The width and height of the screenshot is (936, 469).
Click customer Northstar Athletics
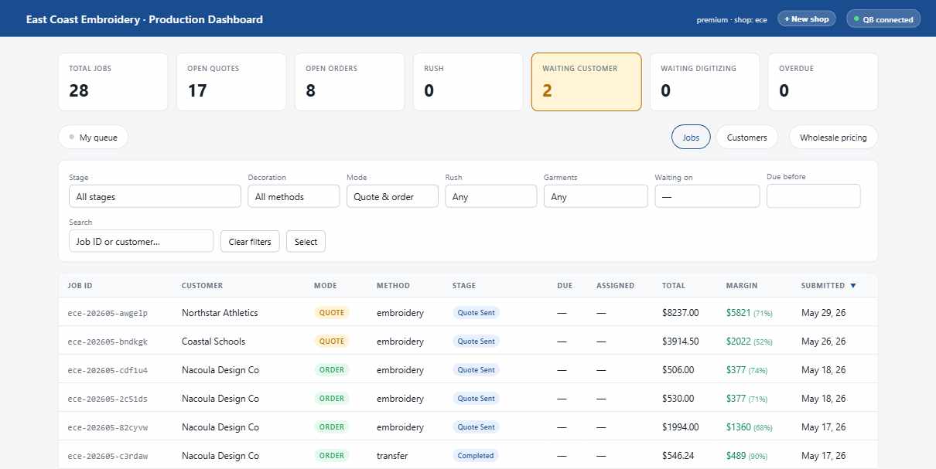[220, 313]
